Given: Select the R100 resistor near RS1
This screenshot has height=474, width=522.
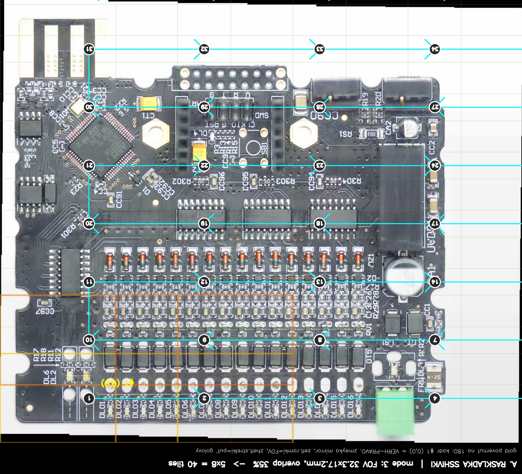Looking at the screenshot, I should click(x=371, y=134).
